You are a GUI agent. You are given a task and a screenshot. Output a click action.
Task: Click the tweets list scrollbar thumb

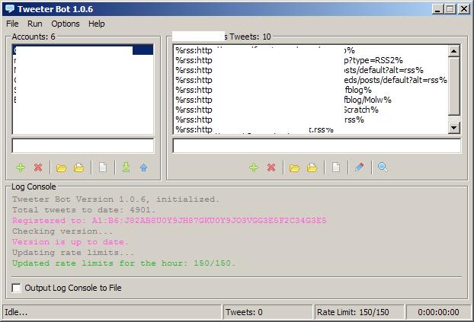[x=453, y=86]
